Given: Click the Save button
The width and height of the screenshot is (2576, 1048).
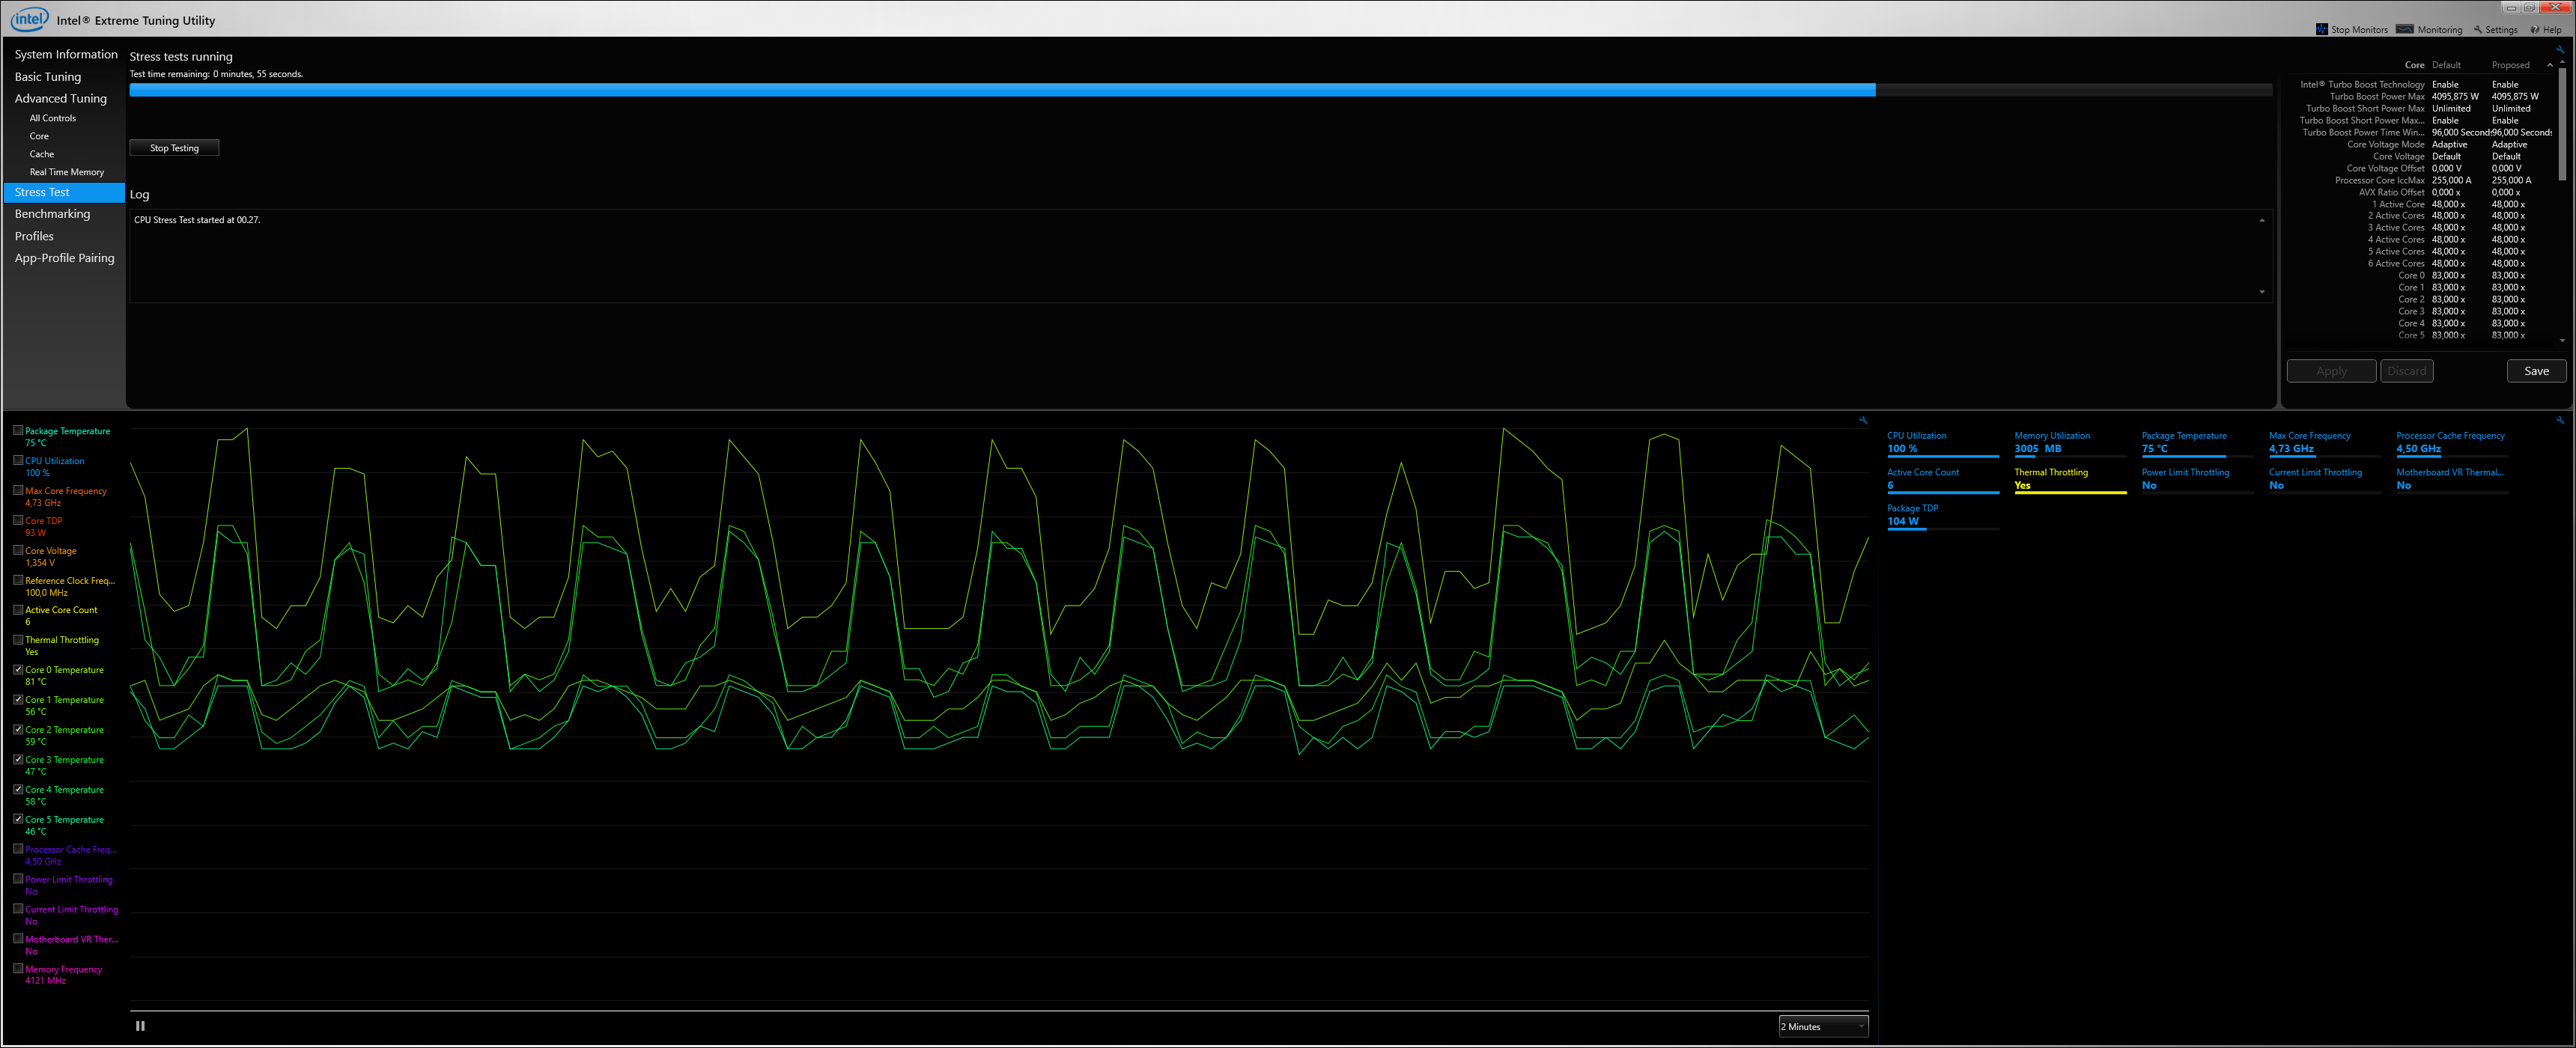Looking at the screenshot, I should click(2536, 371).
